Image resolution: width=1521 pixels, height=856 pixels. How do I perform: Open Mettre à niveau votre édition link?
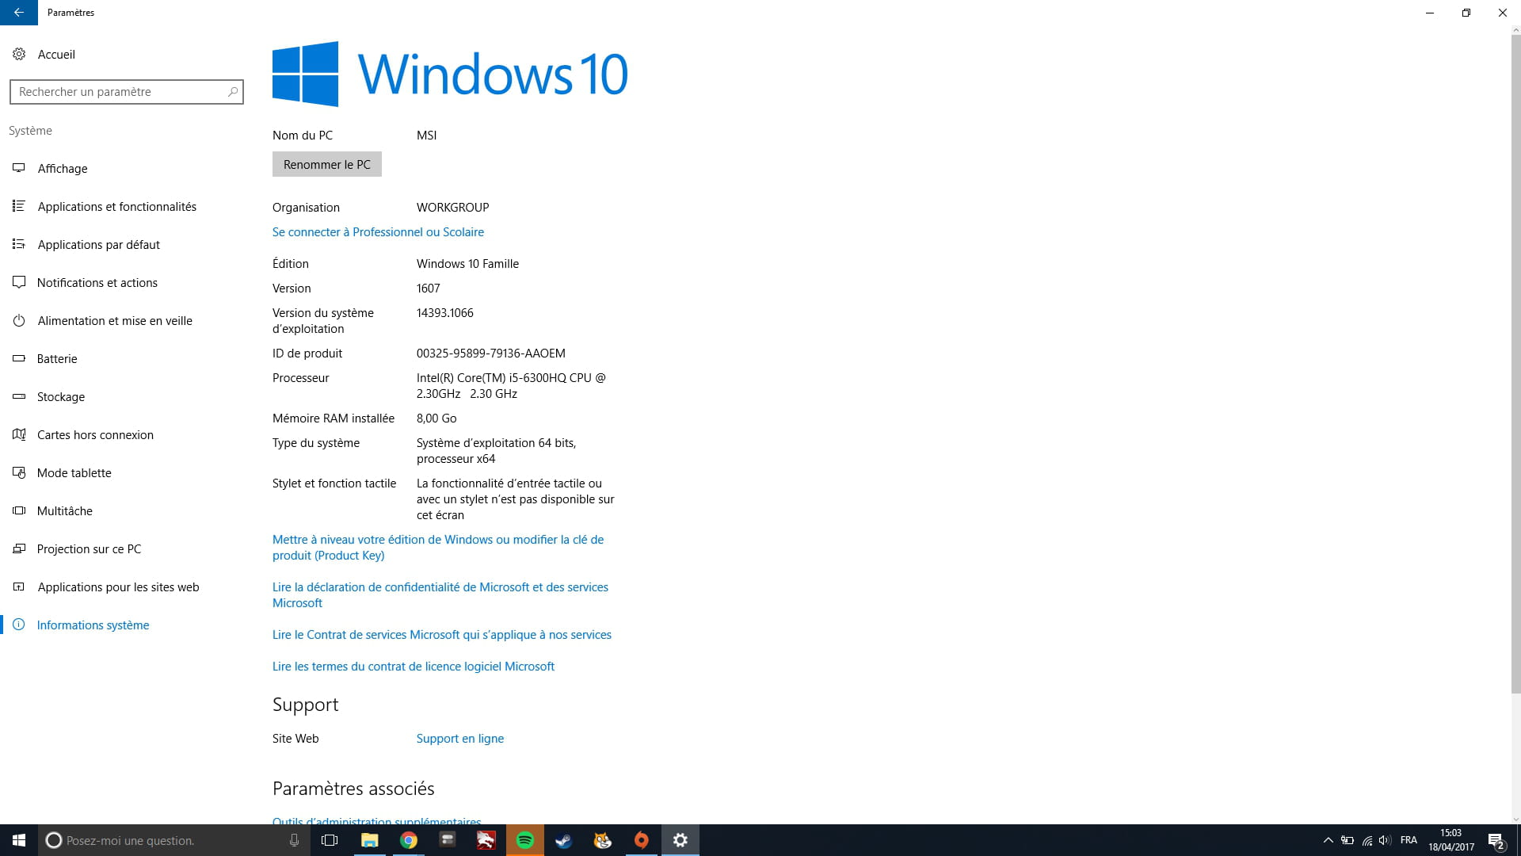click(438, 547)
